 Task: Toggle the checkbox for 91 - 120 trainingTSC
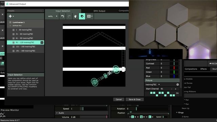pyautogui.click(x=14, y=42)
